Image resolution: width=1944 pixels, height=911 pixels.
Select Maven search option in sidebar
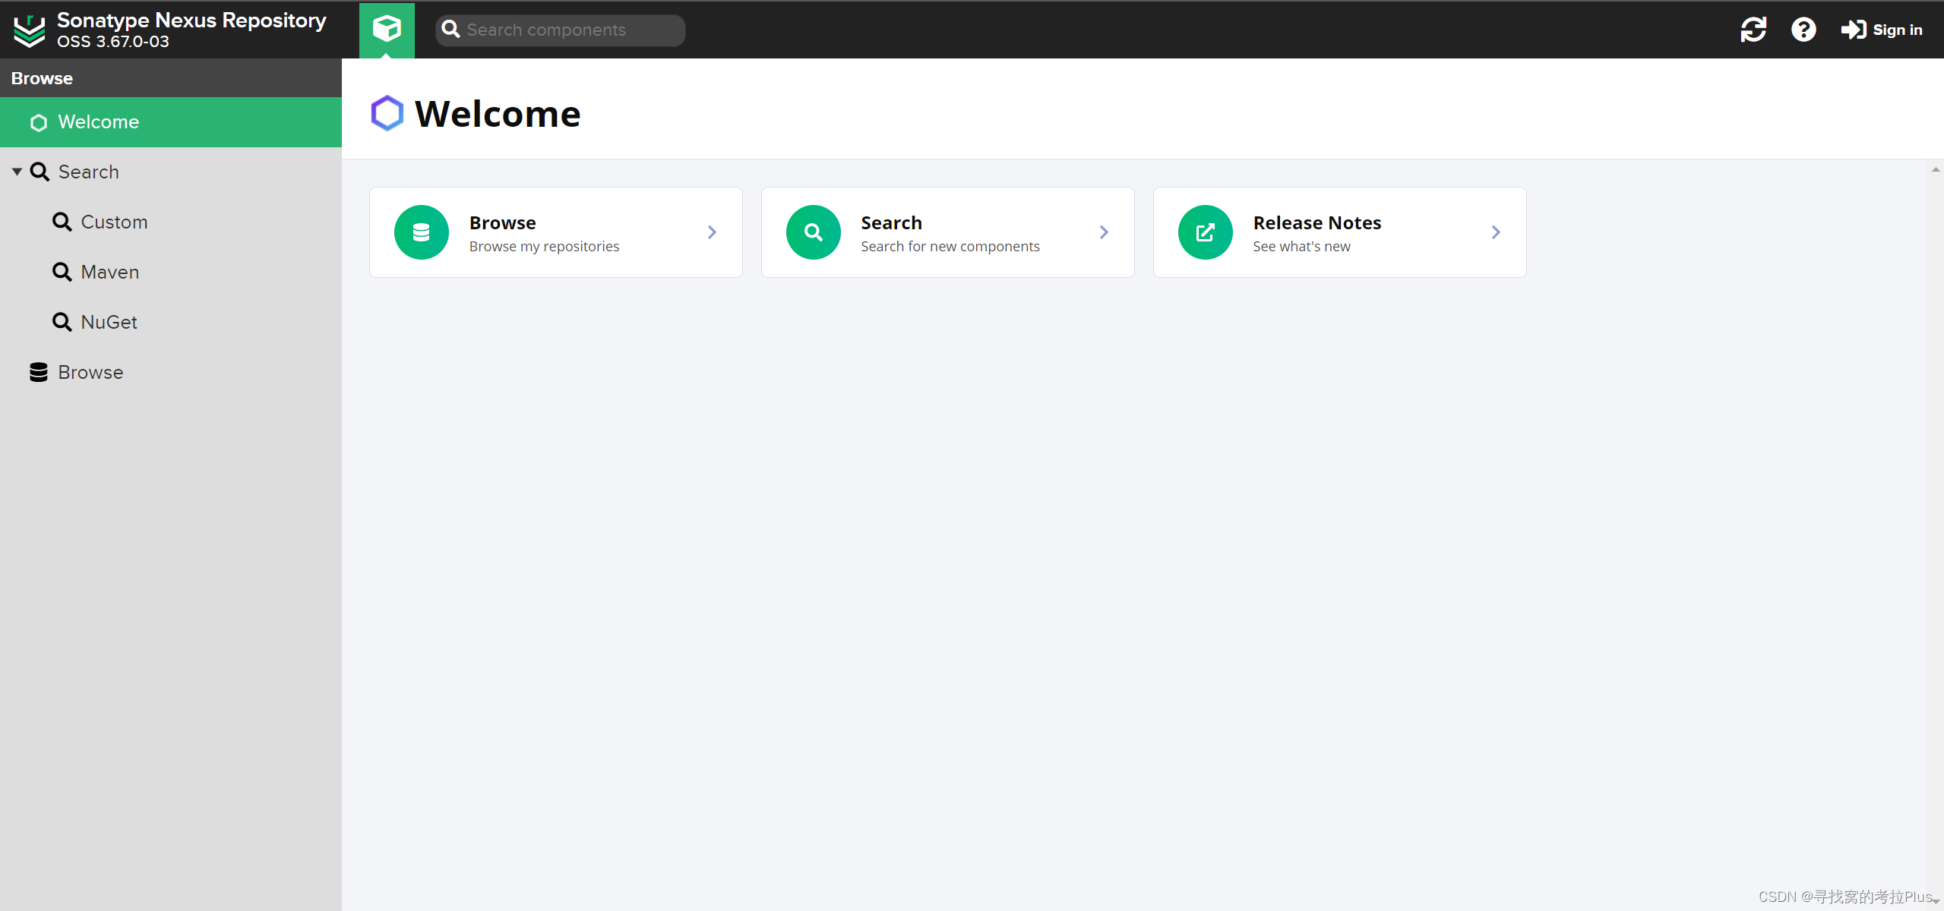tap(108, 272)
